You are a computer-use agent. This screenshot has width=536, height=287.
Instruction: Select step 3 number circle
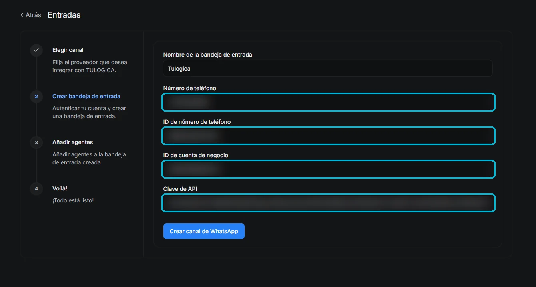coord(36,143)
